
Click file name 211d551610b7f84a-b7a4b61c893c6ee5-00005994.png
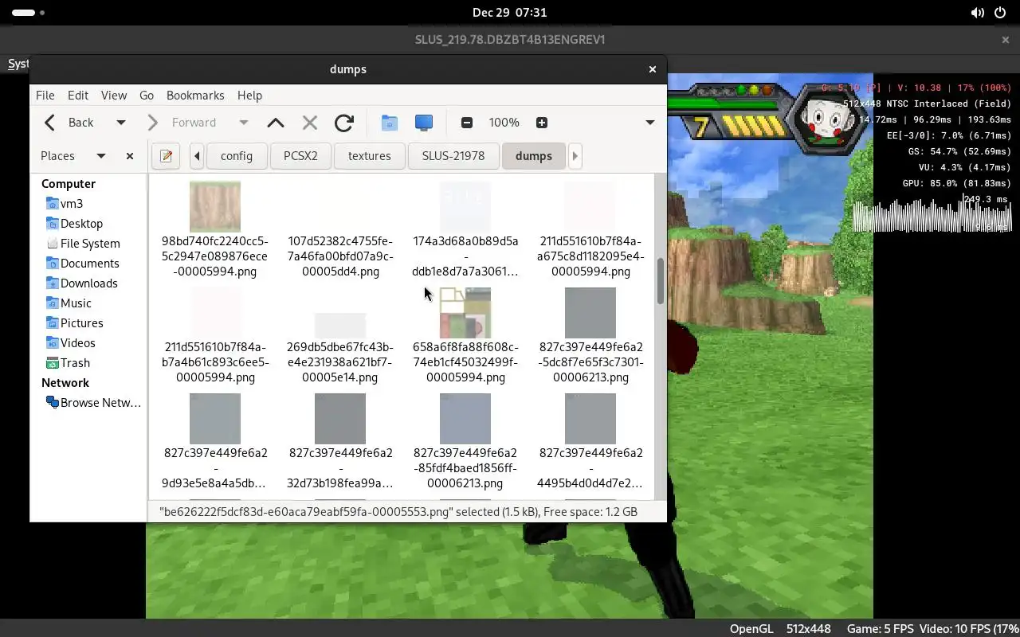[215, 362]
